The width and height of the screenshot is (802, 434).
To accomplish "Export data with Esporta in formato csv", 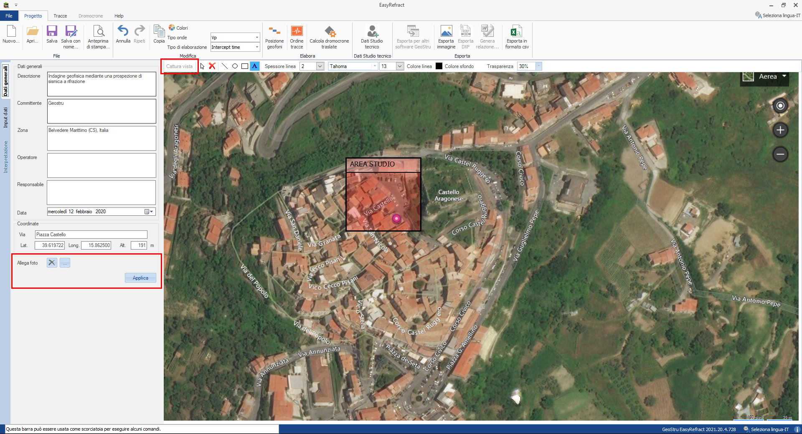I will pos(517,37).
